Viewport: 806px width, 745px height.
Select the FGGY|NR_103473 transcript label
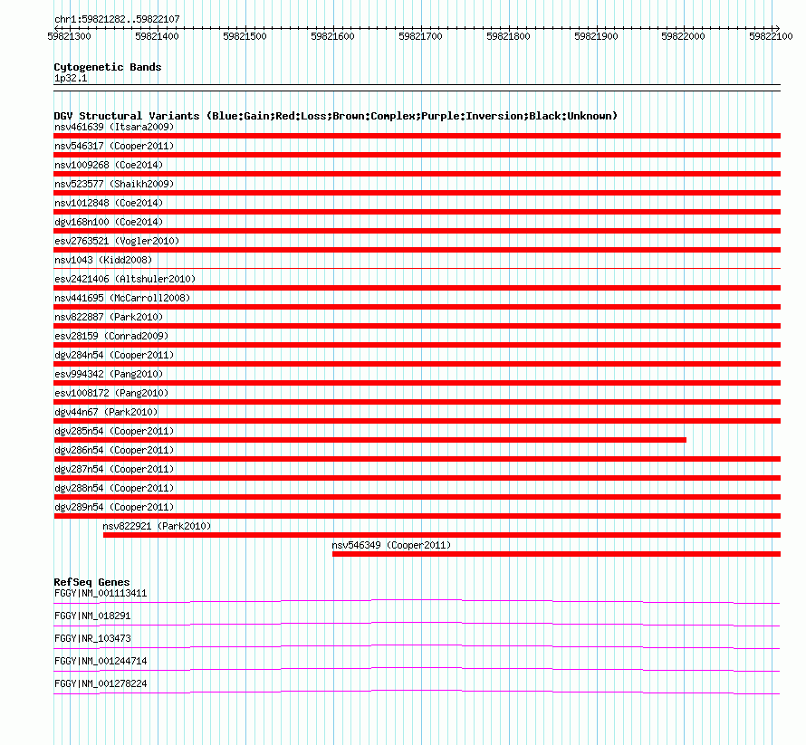point(92,639)
